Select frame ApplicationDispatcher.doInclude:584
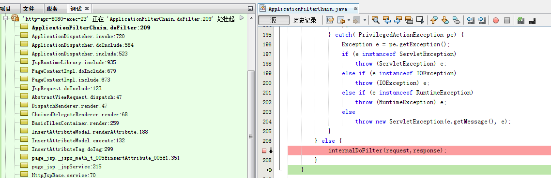 coord(83,45)
